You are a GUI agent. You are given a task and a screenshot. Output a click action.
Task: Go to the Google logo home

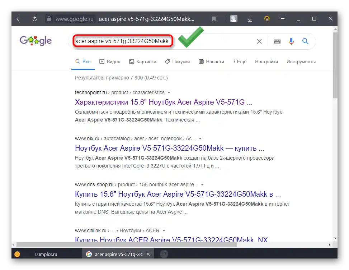tap(36, 41)
